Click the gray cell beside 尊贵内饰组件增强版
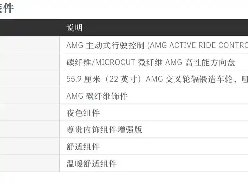Viewport: 248px width, 186px height. (30, 129)
